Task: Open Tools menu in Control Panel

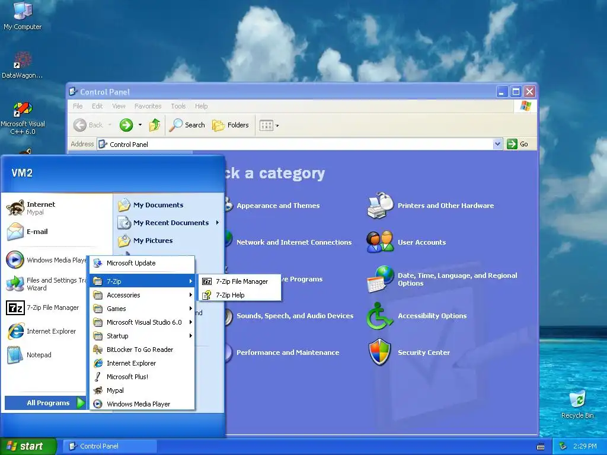Action: (178, 106)
